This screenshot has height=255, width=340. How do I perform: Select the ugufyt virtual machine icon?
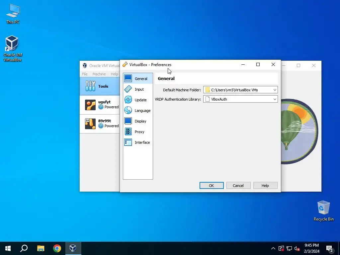click(x=90, y=105)
